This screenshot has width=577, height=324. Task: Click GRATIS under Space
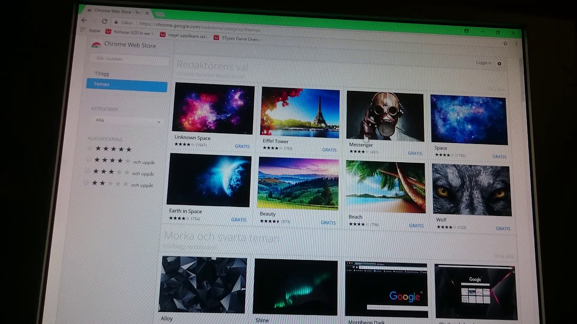(499, 157)
